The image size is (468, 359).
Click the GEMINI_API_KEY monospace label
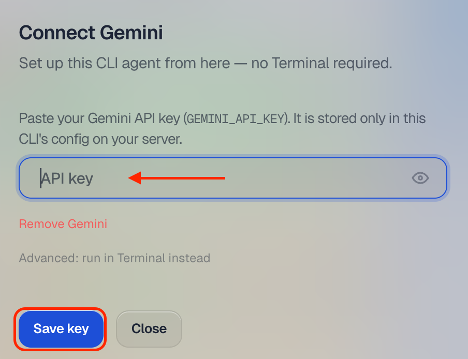tap(236, 119)
